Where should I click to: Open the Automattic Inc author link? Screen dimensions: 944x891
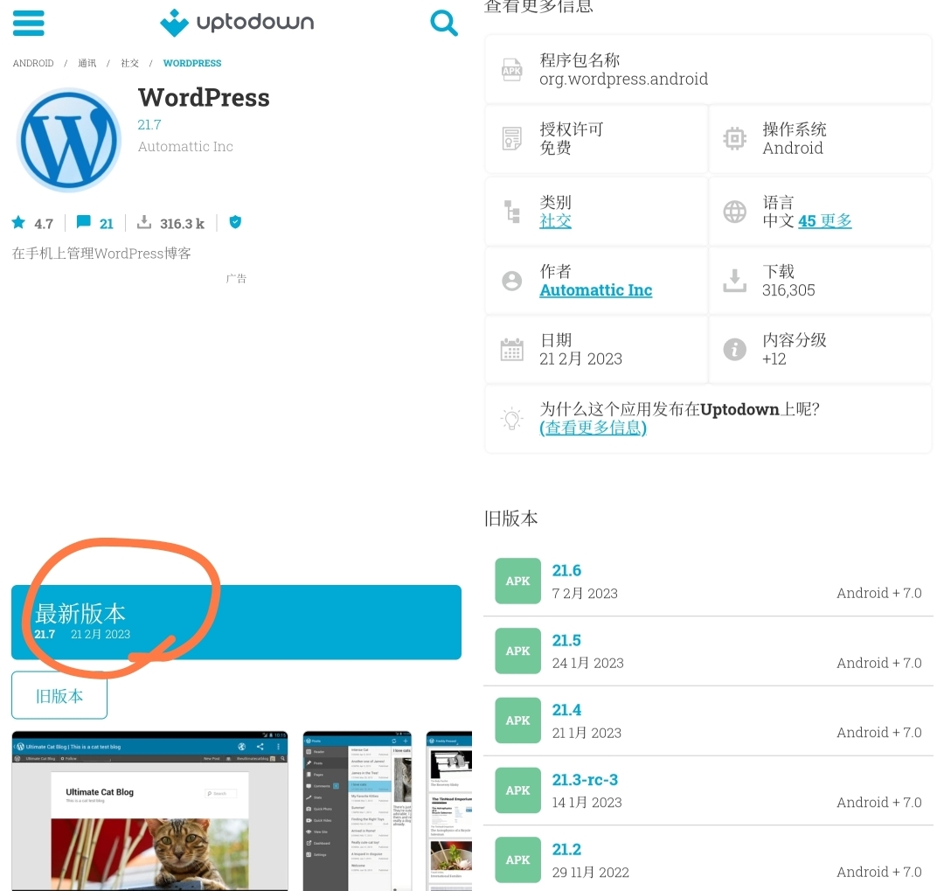tap(596, 290)
